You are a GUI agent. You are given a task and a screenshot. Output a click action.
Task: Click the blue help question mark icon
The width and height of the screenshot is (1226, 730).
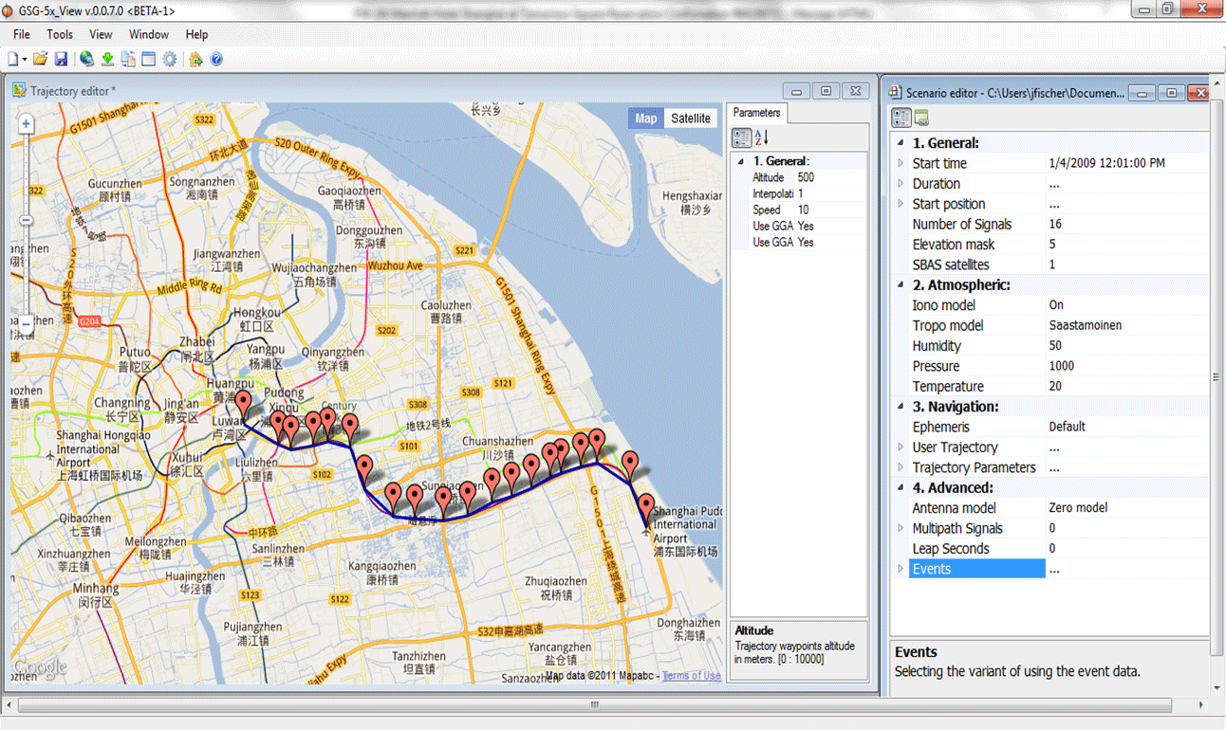216,60
